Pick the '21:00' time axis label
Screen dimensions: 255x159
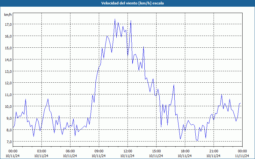[x=214, y=151]
